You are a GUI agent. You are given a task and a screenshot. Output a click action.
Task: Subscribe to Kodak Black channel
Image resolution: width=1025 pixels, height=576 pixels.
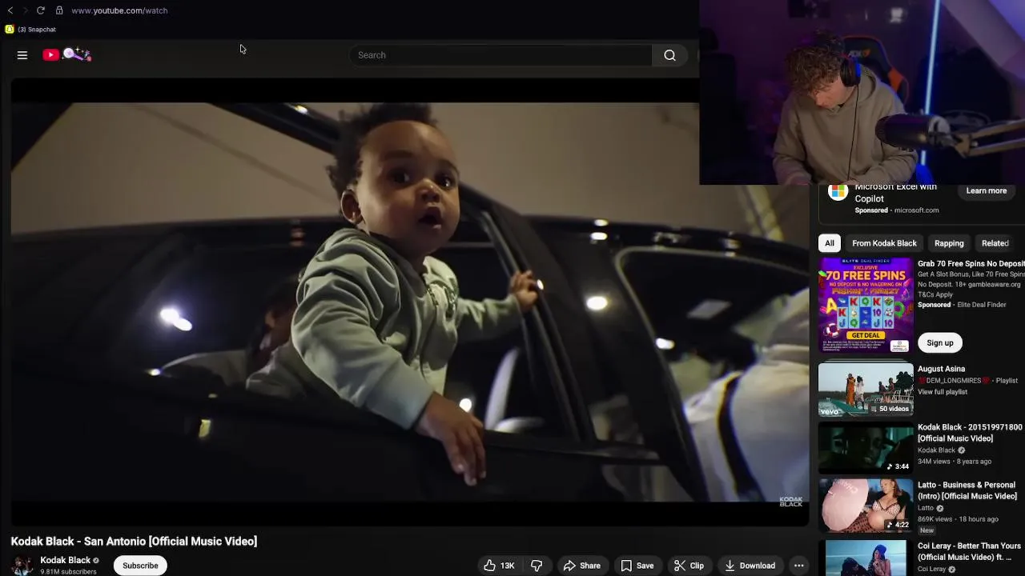(x=140, y=566)
